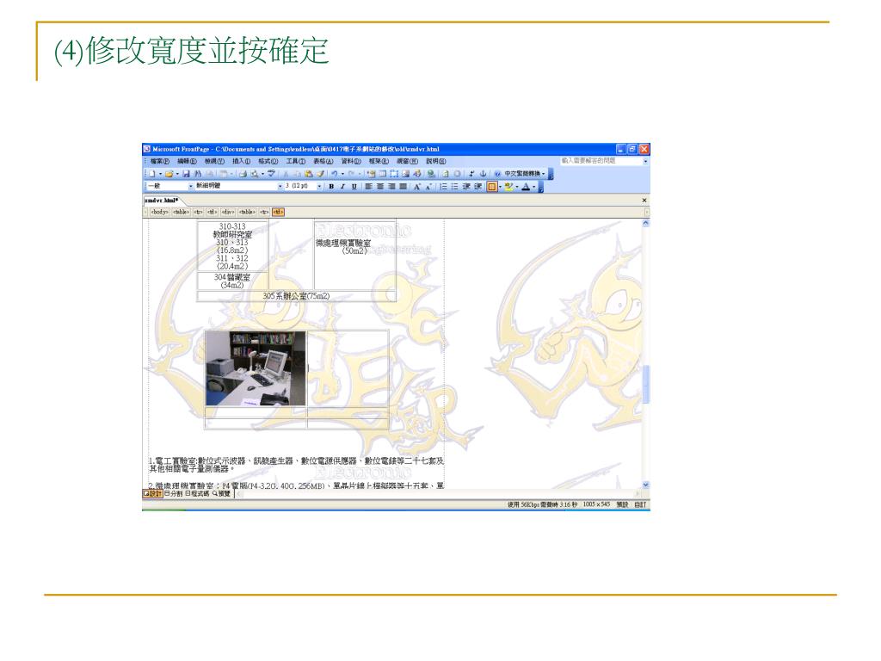
Task: Click the Paste clipboard icon
Action: pos(309,174)
